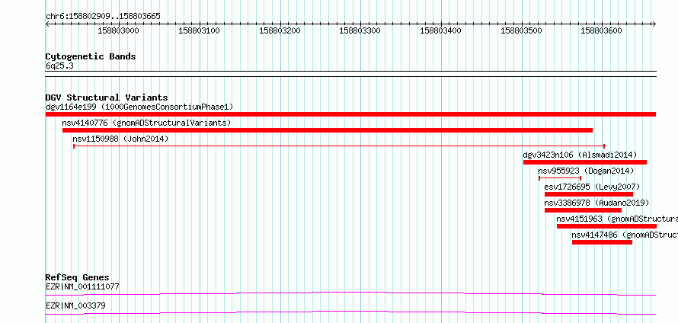The height and width of the screenshot is (323, 678).
Task: Open the EZR|NM_003379 gene label
Action: point(75,305)
